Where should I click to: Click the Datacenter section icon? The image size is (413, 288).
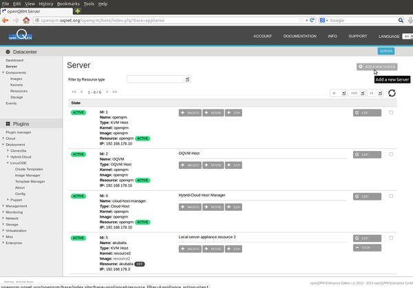pos(8,52)
